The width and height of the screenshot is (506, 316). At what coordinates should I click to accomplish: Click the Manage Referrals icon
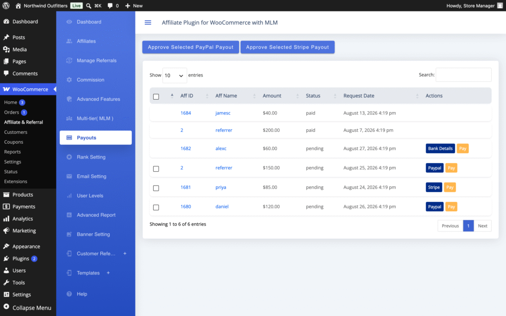pyautogui.click(x=69, y=60)
